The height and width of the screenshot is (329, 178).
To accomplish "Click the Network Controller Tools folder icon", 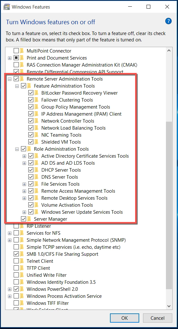I will click(37, 121).
